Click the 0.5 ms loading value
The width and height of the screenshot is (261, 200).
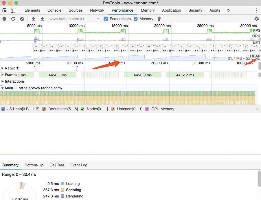[x=53, y=183]
